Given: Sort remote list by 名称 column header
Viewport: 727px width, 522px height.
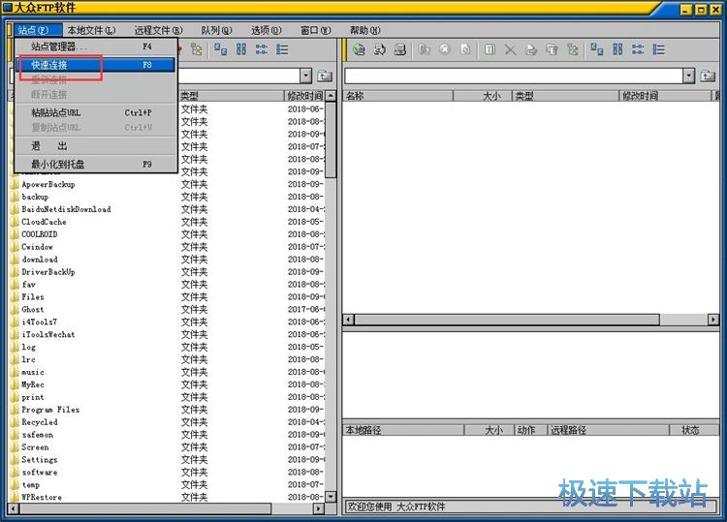Looking at the screenshot, I should pyautogui.click(x=407, y=96).
